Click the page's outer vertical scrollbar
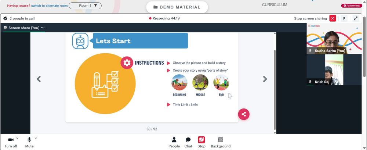 (365, 46)
